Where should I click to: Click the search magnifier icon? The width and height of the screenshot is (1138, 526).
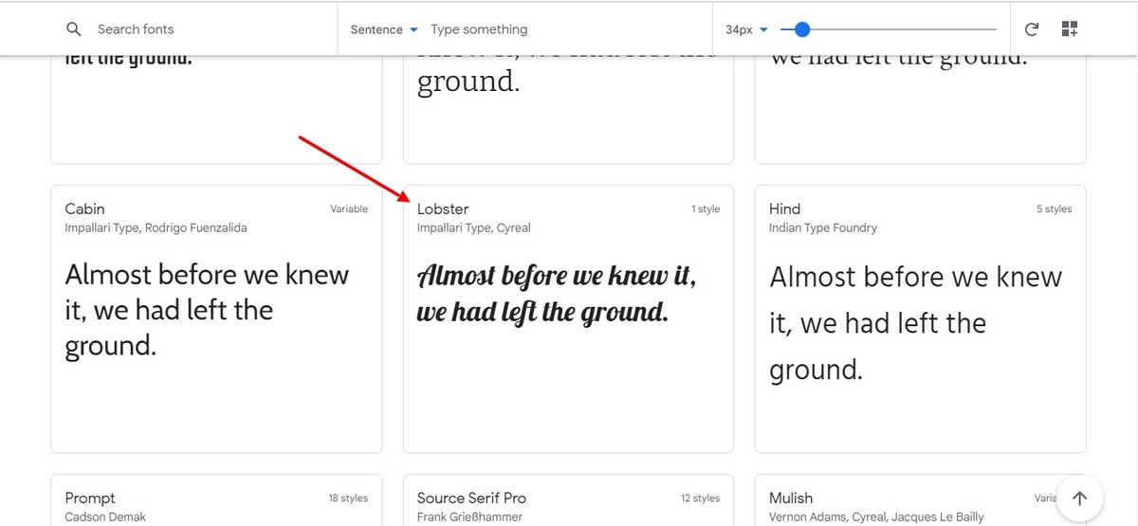point(74,29)
